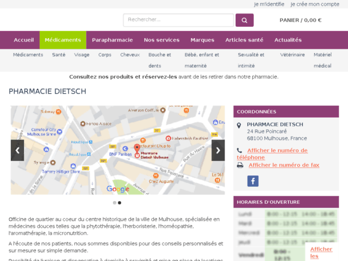Click Afficher le numéro de fax
Image resolution: width=348 pixels, height=261 pixels.
pyautogui.click(x=284, y=165)
